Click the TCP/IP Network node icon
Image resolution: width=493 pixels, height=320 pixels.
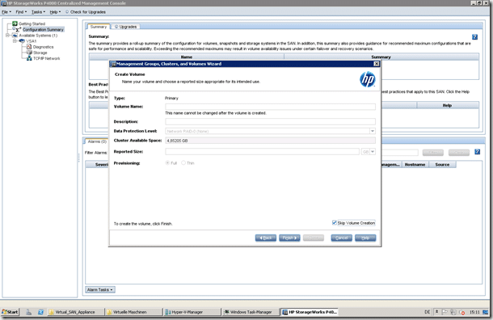29,58
